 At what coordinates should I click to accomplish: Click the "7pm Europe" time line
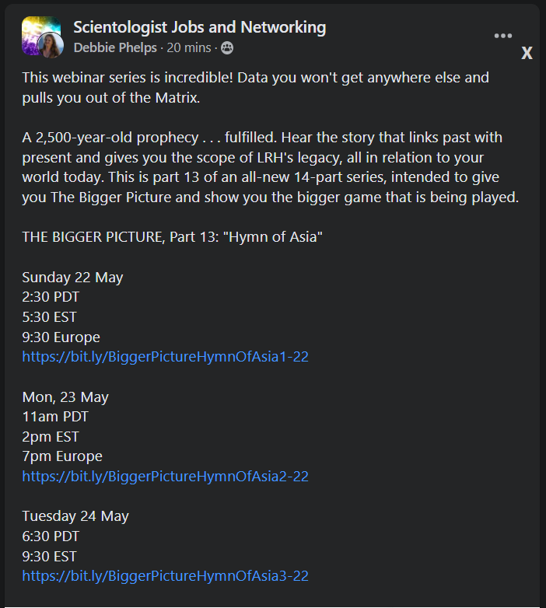click(x=62, y=456)
